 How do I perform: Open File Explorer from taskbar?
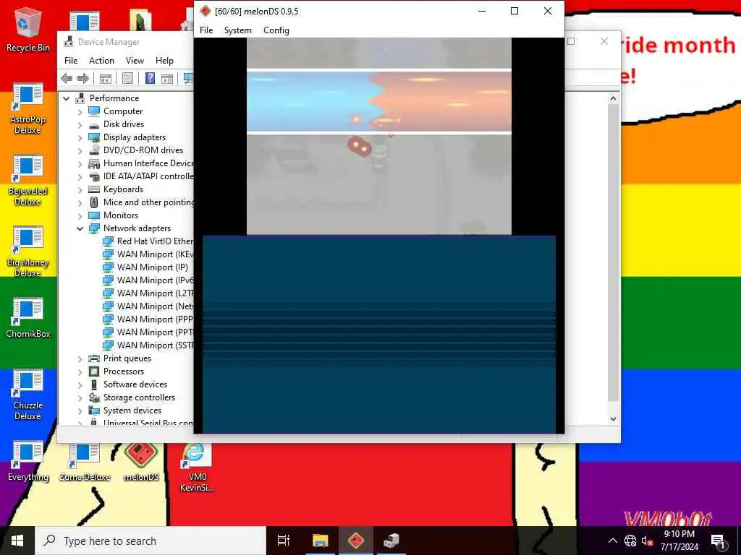point(320,541)
